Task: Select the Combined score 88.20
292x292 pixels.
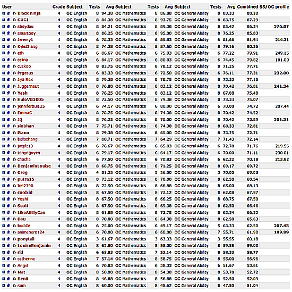Action: [x=252, y=13]
